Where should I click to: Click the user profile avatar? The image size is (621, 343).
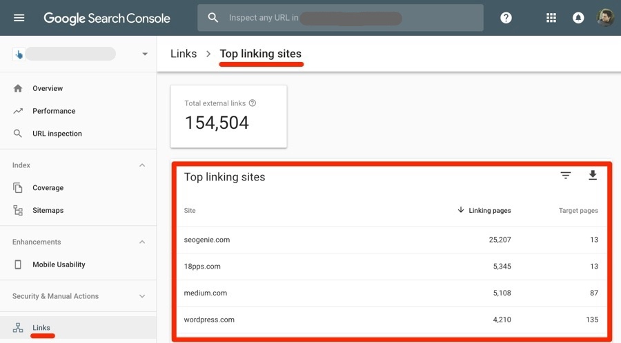pyautogui.click(x=604, y=18)
